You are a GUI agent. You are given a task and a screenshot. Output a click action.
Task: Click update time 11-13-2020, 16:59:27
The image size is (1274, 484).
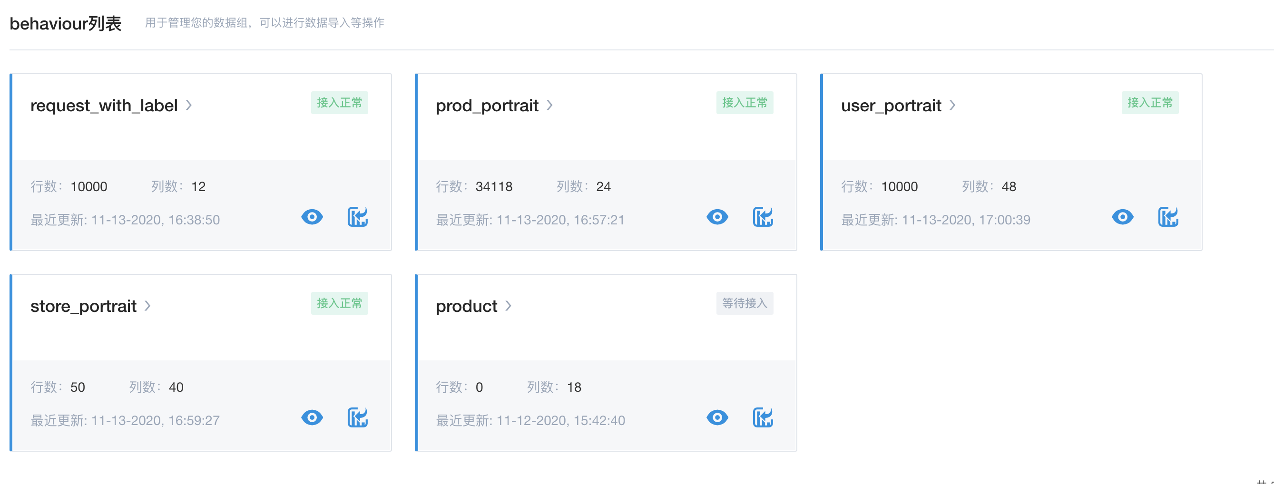[155, 420]
